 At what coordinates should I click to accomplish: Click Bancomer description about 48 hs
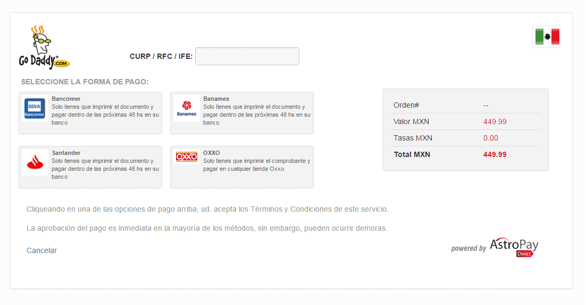(x=105, y=115)
